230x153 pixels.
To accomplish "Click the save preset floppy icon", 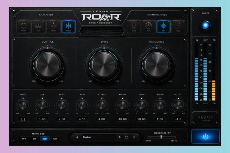I will coord(126,137).
